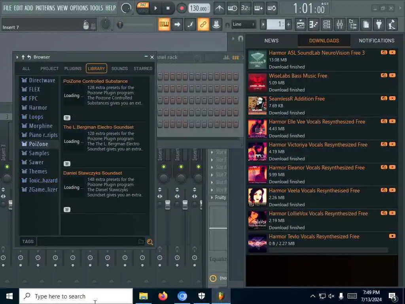The height and width of the screenshot is (304, 405).
Task: Click the stamp tool icon in toolbar
Action: [x=216, y=25]
